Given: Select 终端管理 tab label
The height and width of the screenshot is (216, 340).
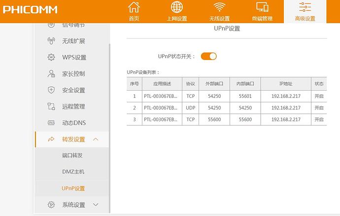Looking at the screenshot, I should point(262,19).
